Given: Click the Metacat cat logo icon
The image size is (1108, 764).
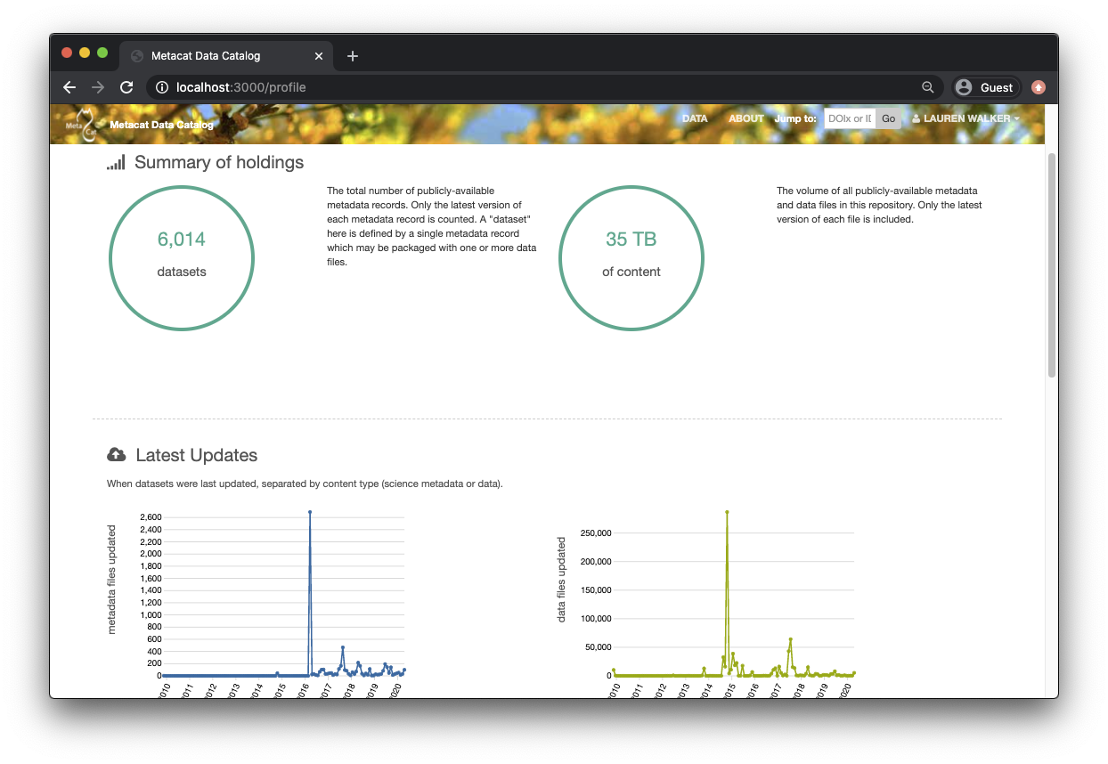Looking at the screenshot, I should pyautogui.click(x=83, y=123).
